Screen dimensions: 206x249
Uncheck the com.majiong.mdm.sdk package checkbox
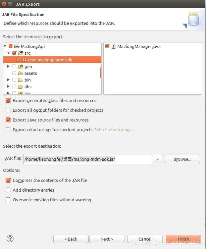(18, 60)
